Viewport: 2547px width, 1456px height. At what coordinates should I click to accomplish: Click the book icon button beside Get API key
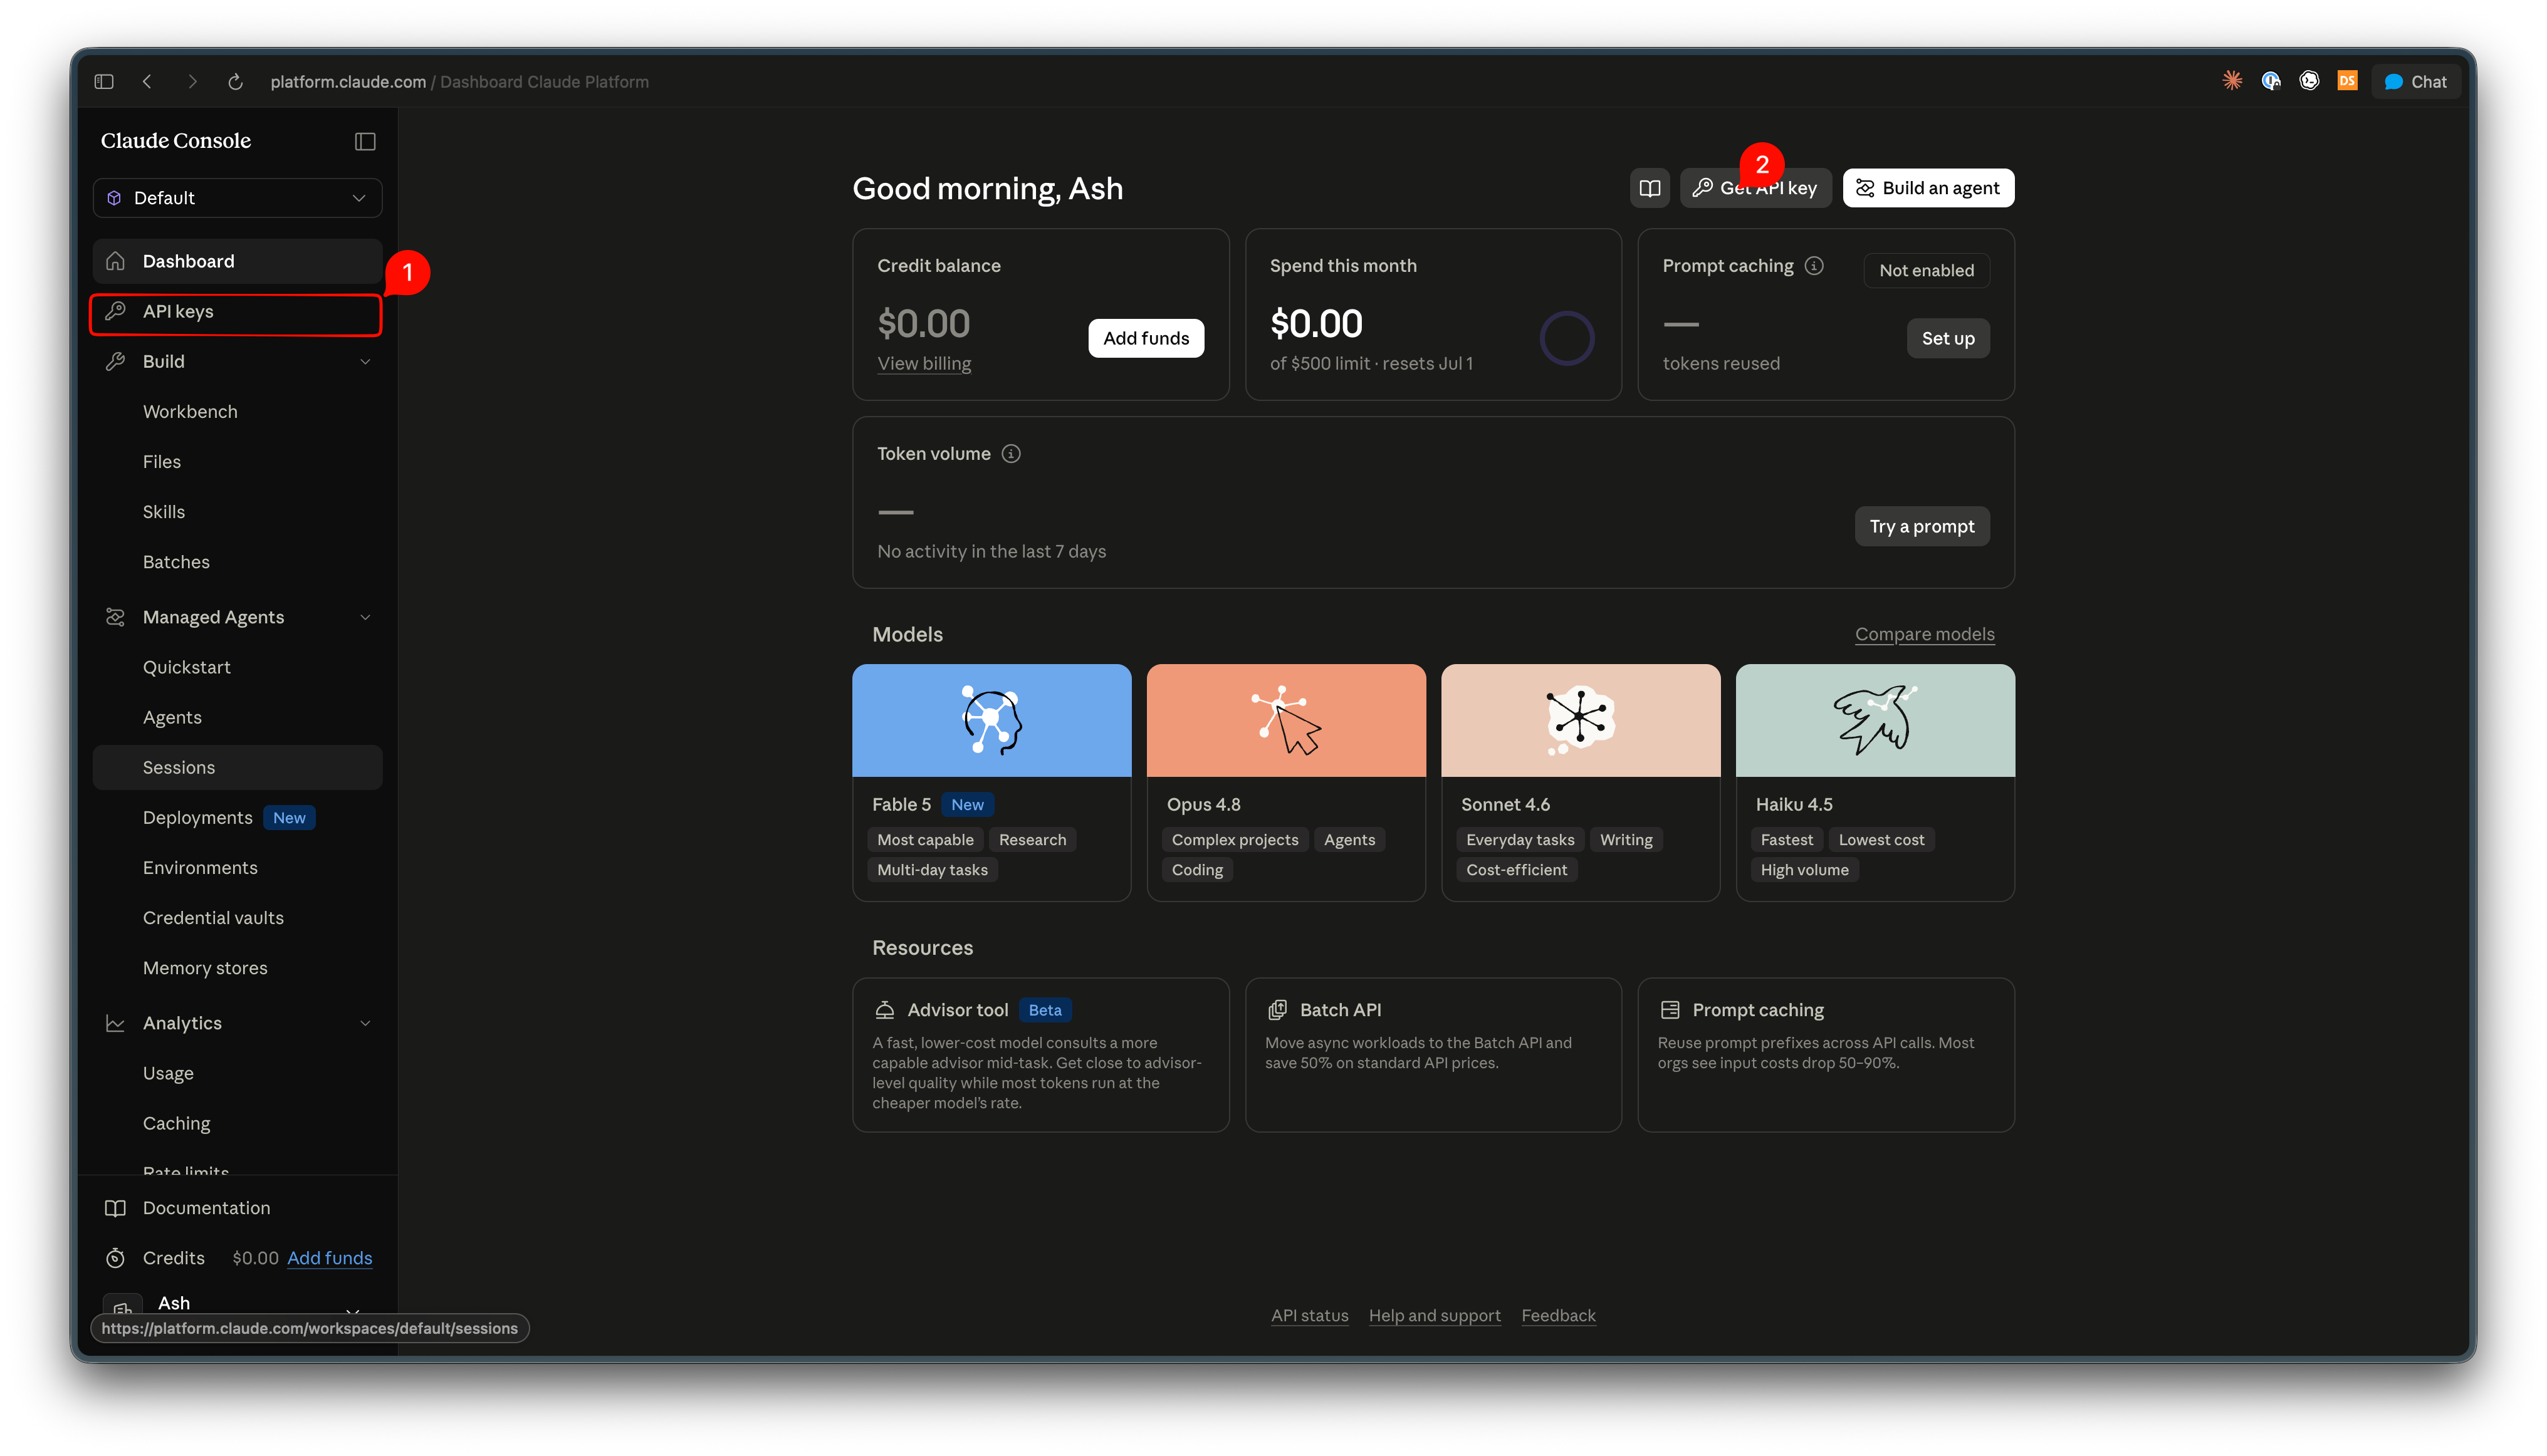click(1650, 188)
